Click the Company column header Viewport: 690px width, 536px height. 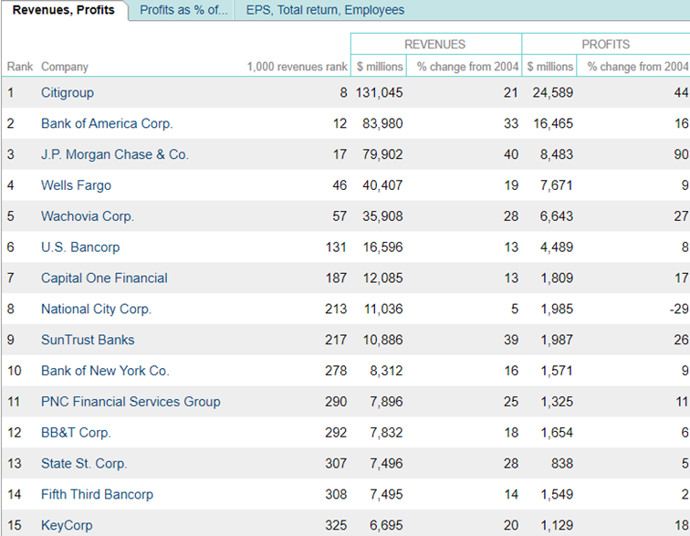tap(65, 67)
